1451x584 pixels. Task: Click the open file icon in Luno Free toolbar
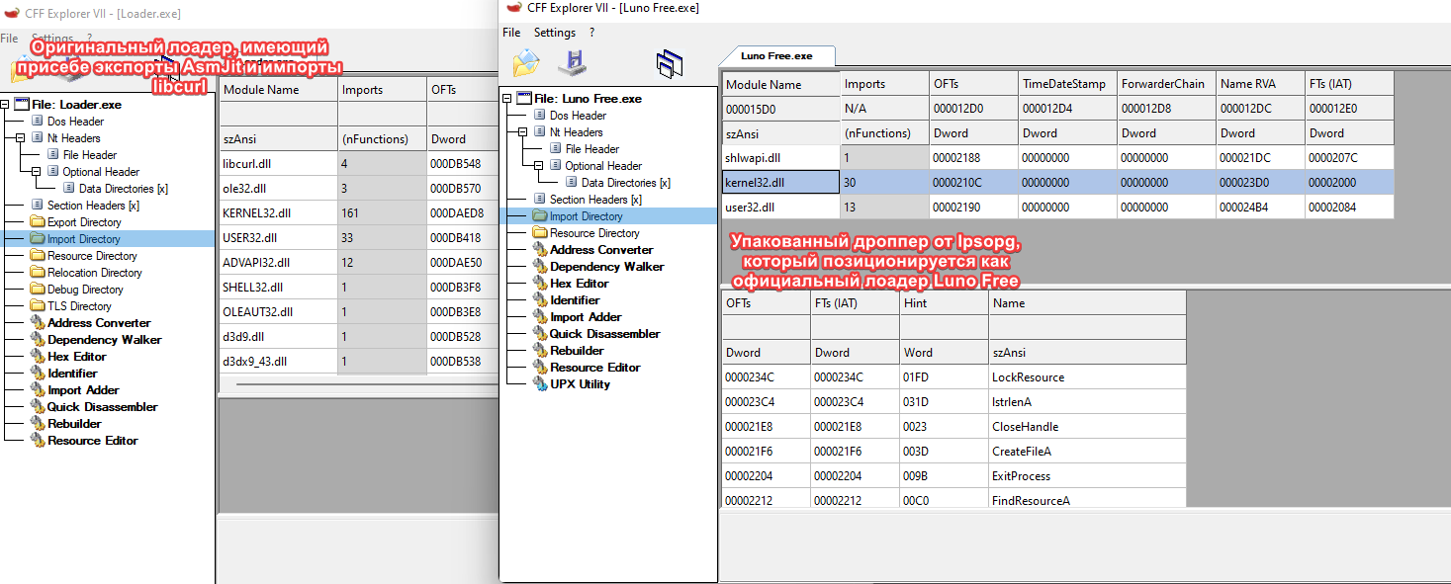click(x=525, y=63)
